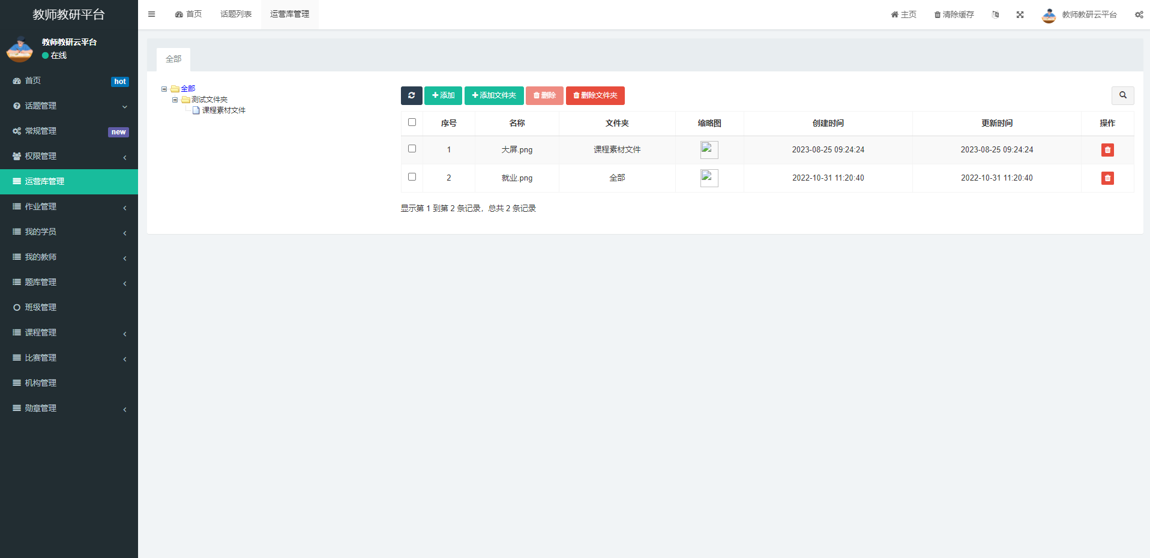This screenshot has width=1150, height=558.
Task: Click the language translate icon in header
Action: point(995,14)
